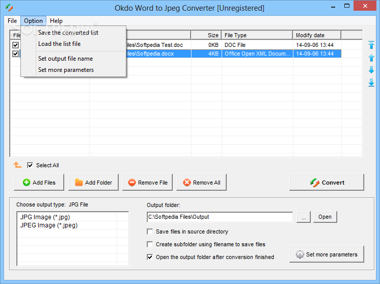The image size is (380, 284).
Task: Start conversion with the Convert button
Action: pos(327,183)
